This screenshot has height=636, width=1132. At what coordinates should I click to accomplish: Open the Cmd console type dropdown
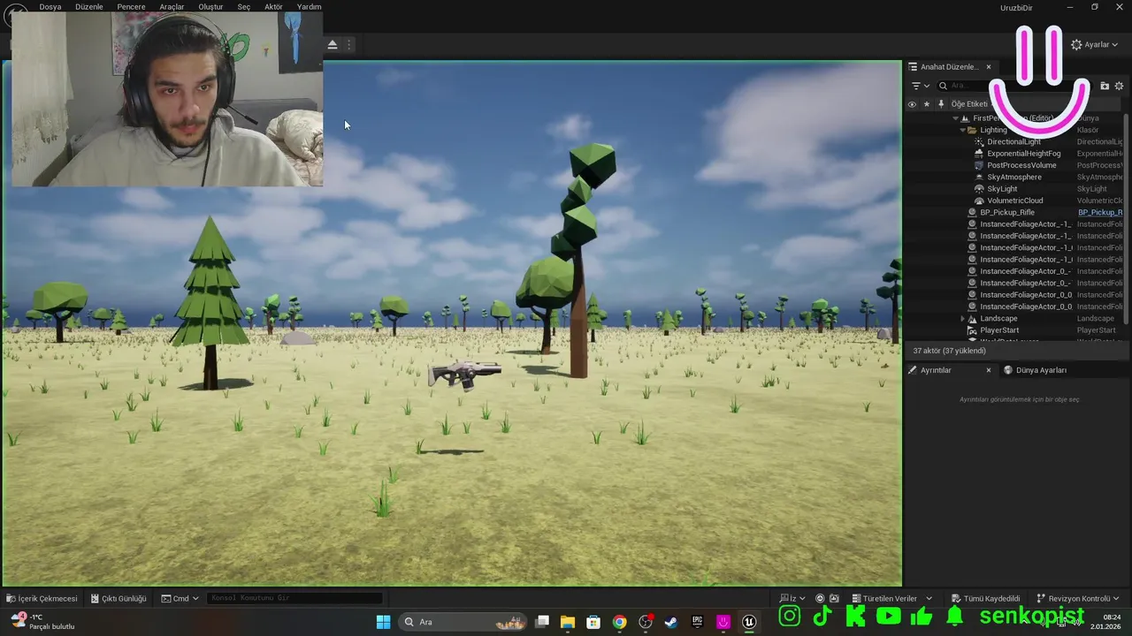tap(180, 598)
